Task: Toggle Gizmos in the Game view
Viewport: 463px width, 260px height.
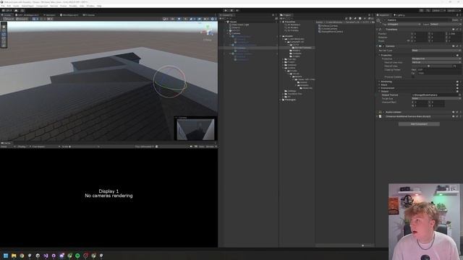Action: point(210,147)
